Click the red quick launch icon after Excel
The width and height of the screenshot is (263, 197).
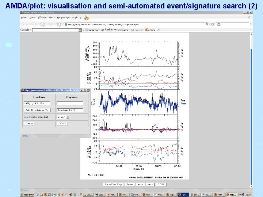(62, 195)
